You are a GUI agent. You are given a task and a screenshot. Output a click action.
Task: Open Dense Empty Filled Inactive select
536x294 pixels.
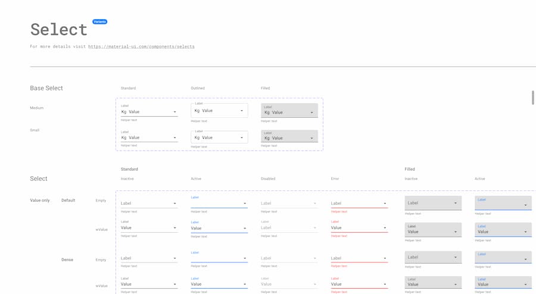(x=433, y=258)
